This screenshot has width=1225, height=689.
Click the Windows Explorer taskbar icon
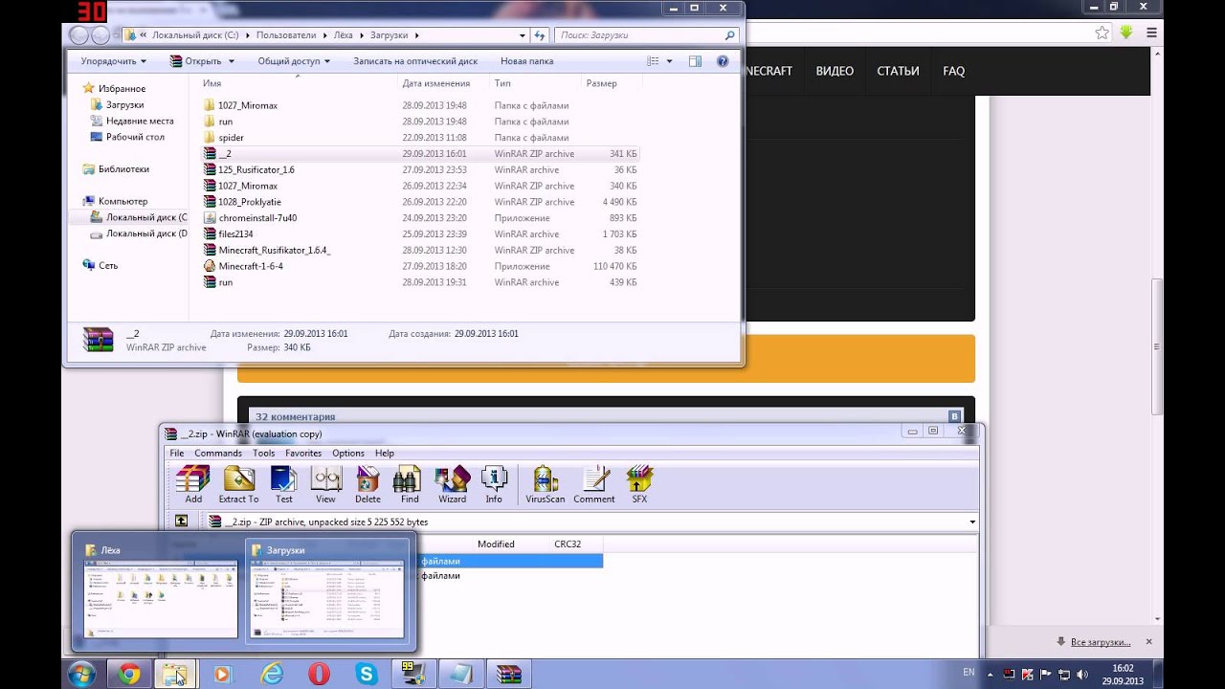pyautogui.click(x=175, y=675)
